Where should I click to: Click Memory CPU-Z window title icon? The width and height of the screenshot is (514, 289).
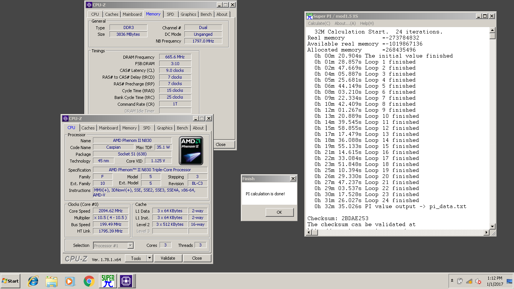click(89, 5)
